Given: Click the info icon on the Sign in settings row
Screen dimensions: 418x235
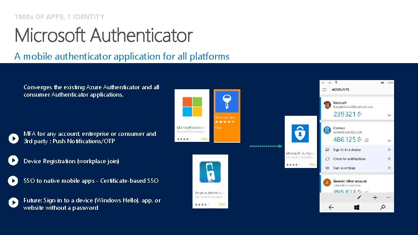Looking at the screenshot, I should tap(389, 168).
